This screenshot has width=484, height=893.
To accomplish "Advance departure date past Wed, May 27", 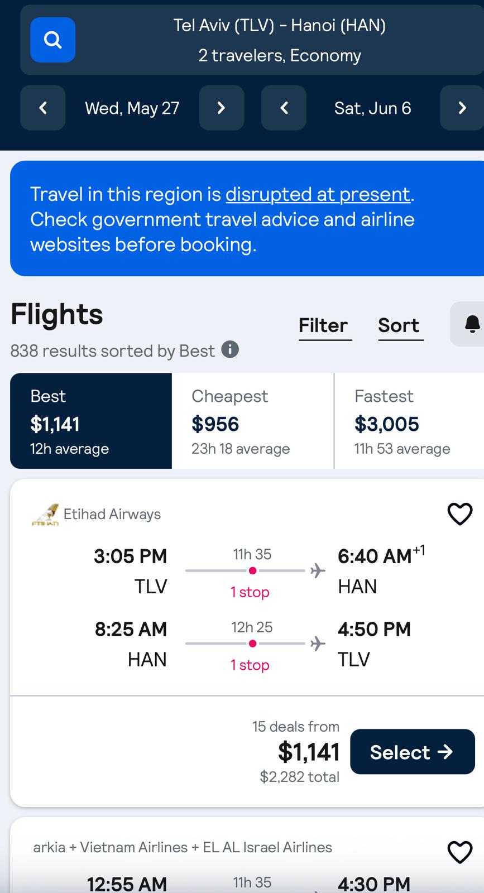I will 222,108.
